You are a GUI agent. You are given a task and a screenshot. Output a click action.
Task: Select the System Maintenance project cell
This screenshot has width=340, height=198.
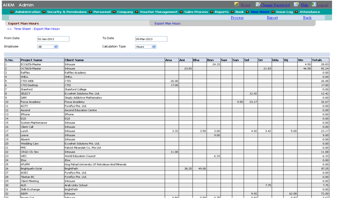tap(42, 123)
